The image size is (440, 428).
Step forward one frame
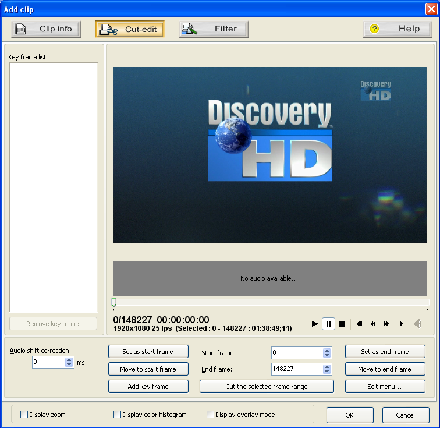[400, 324]
